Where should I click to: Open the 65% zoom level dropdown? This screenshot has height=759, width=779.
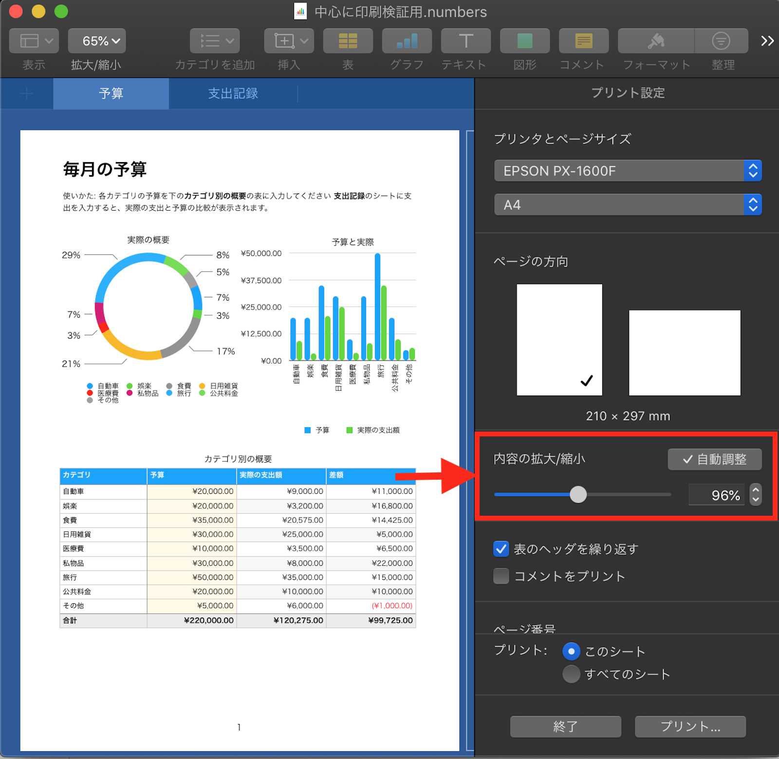point(97,41)
